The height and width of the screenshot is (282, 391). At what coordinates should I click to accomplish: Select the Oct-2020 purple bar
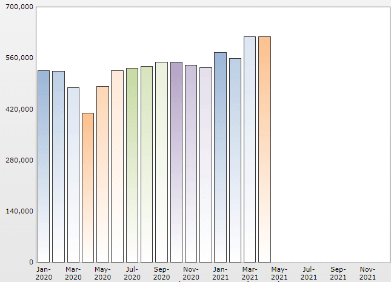[176, 162]
